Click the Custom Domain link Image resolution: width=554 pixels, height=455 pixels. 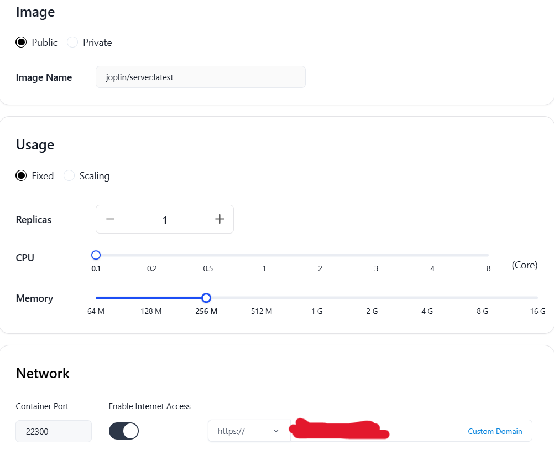[x=495, y=431]
